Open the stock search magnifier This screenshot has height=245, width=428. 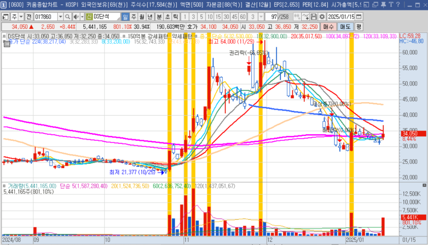click(67, 17)
